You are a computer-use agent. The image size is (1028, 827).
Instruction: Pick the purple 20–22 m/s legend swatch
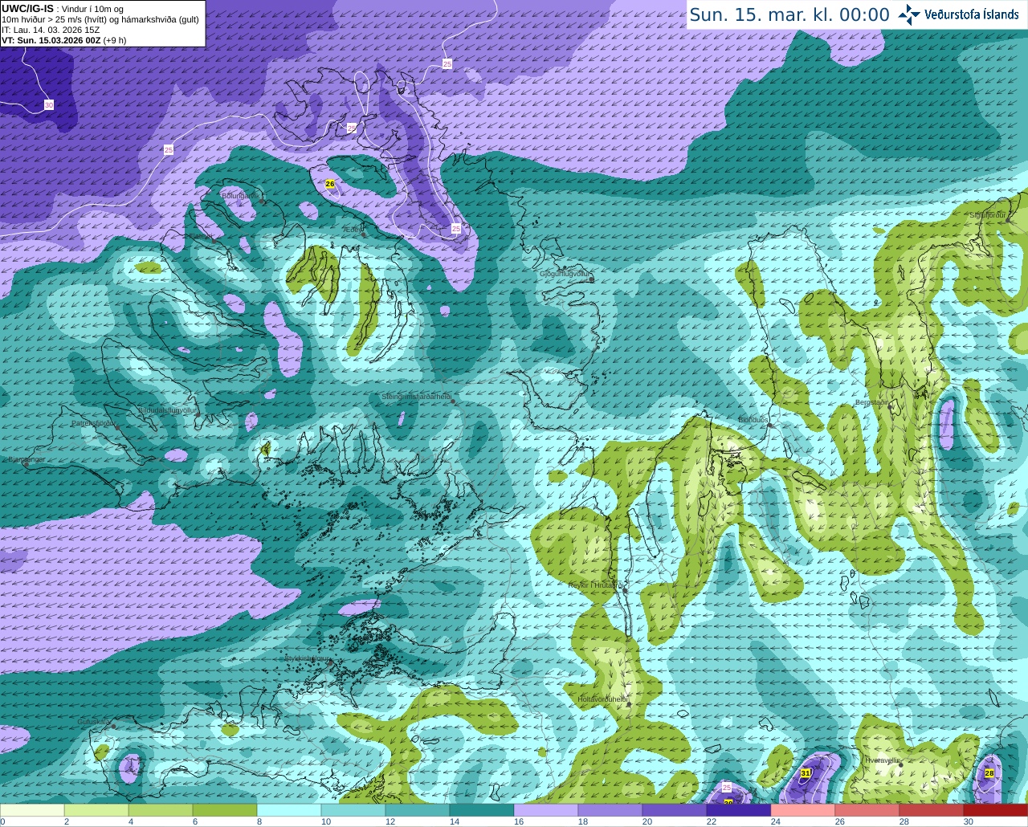pos(675,810)
